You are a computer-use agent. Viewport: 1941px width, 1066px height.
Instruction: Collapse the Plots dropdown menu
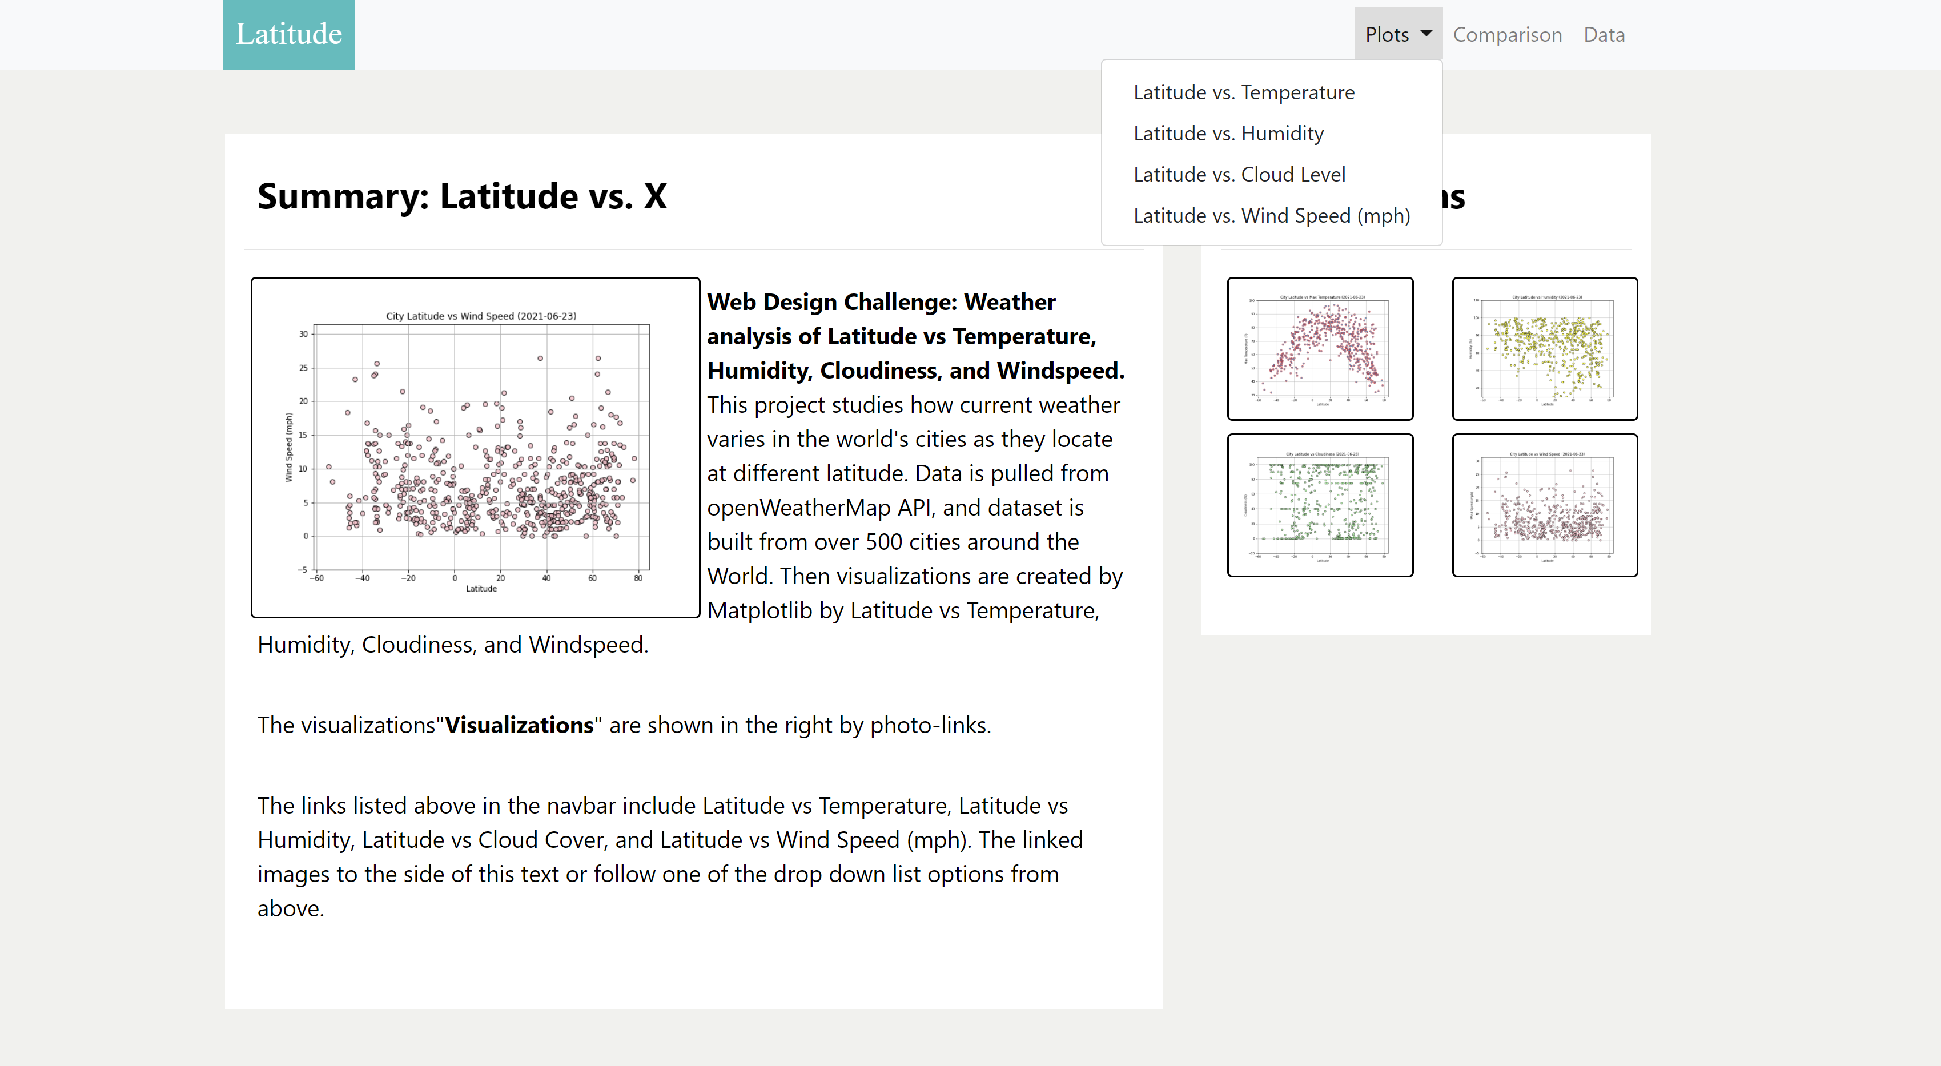[1398, 35]
